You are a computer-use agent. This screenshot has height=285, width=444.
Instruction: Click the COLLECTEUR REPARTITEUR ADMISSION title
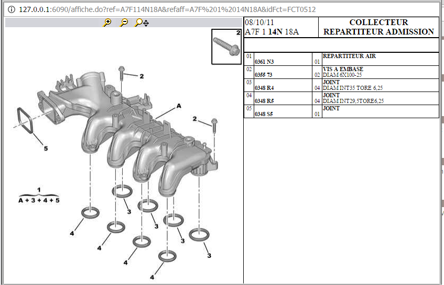click(378, 27)
